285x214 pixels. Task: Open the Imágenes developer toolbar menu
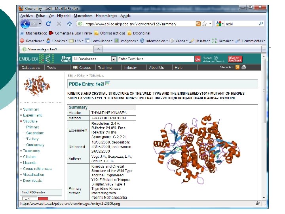pyautogui.click(x=127, y=41)
